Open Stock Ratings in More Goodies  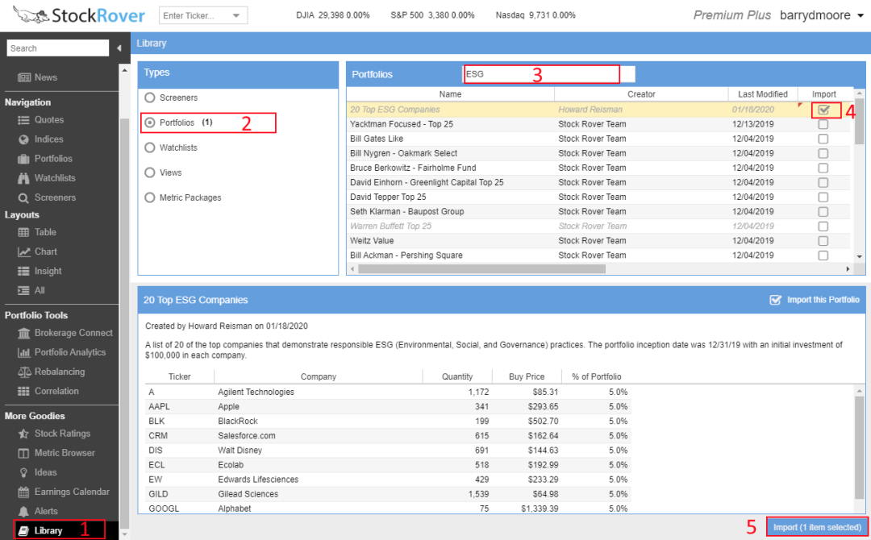[62, 434]
